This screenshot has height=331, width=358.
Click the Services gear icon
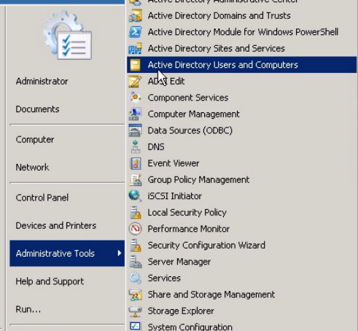[136, 278]
